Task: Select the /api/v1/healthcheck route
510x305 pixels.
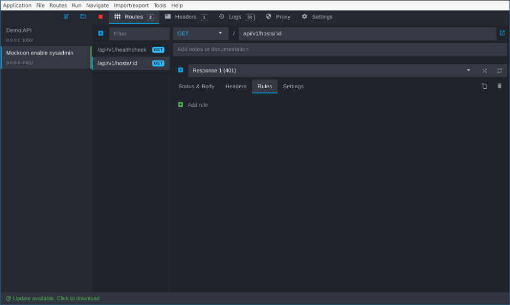Action: click(x=122, y=50)
